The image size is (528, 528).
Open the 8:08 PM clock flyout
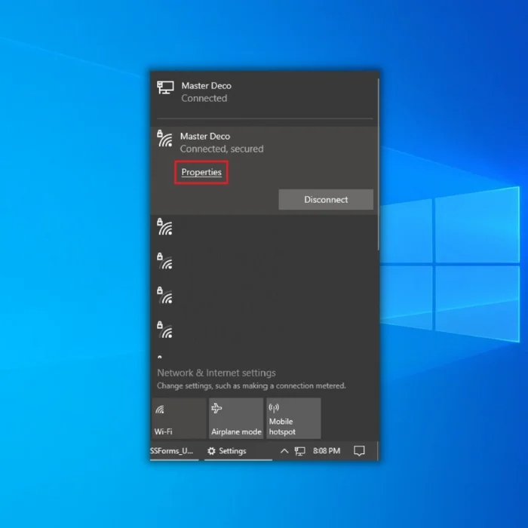(x=327, y=451)
